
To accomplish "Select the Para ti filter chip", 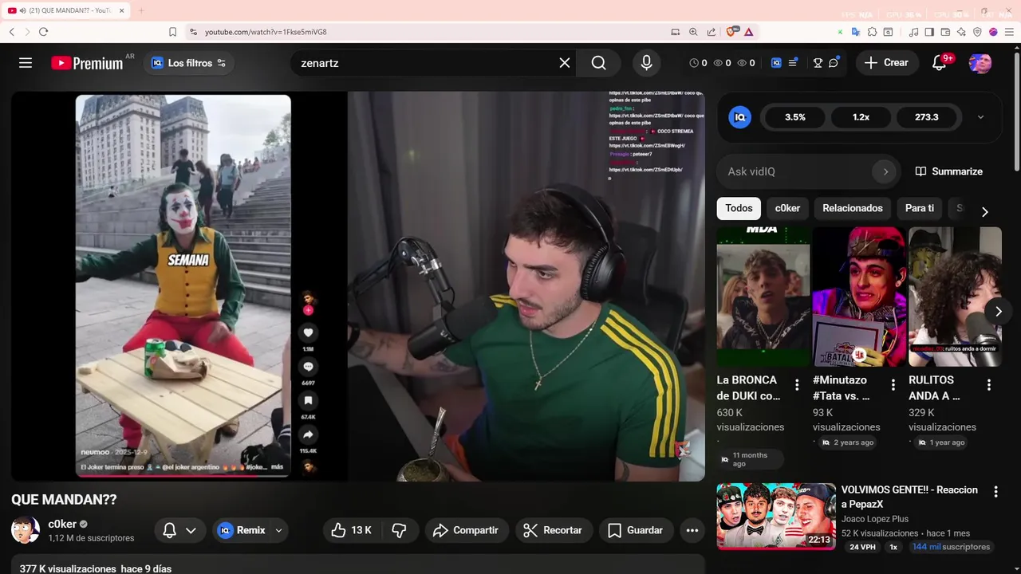I will click(920, 208).
